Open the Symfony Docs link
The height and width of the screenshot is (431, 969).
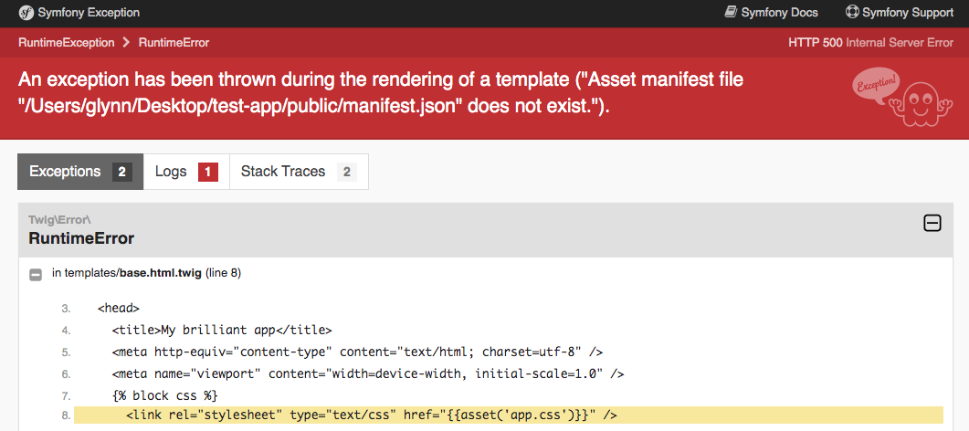click(x=771, y=13)
